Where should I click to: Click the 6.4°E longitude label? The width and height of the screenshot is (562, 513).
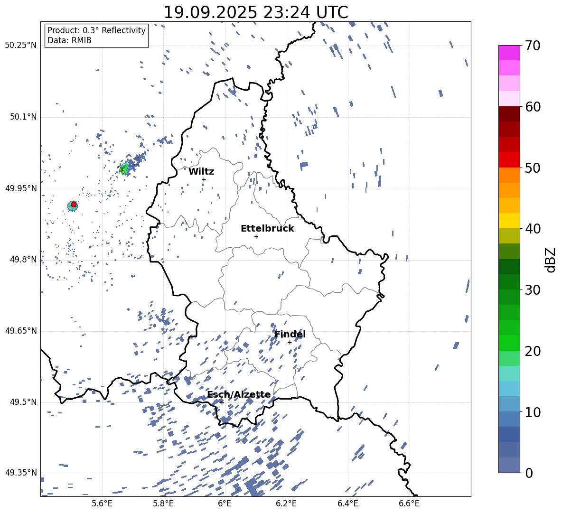[x=347, y=504]
